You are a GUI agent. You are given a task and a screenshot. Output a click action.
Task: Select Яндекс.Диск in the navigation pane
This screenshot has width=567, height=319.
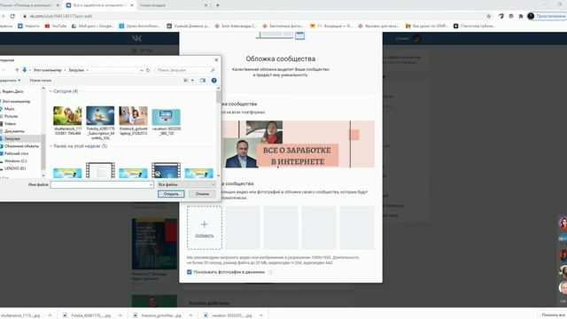click(12, 91)
